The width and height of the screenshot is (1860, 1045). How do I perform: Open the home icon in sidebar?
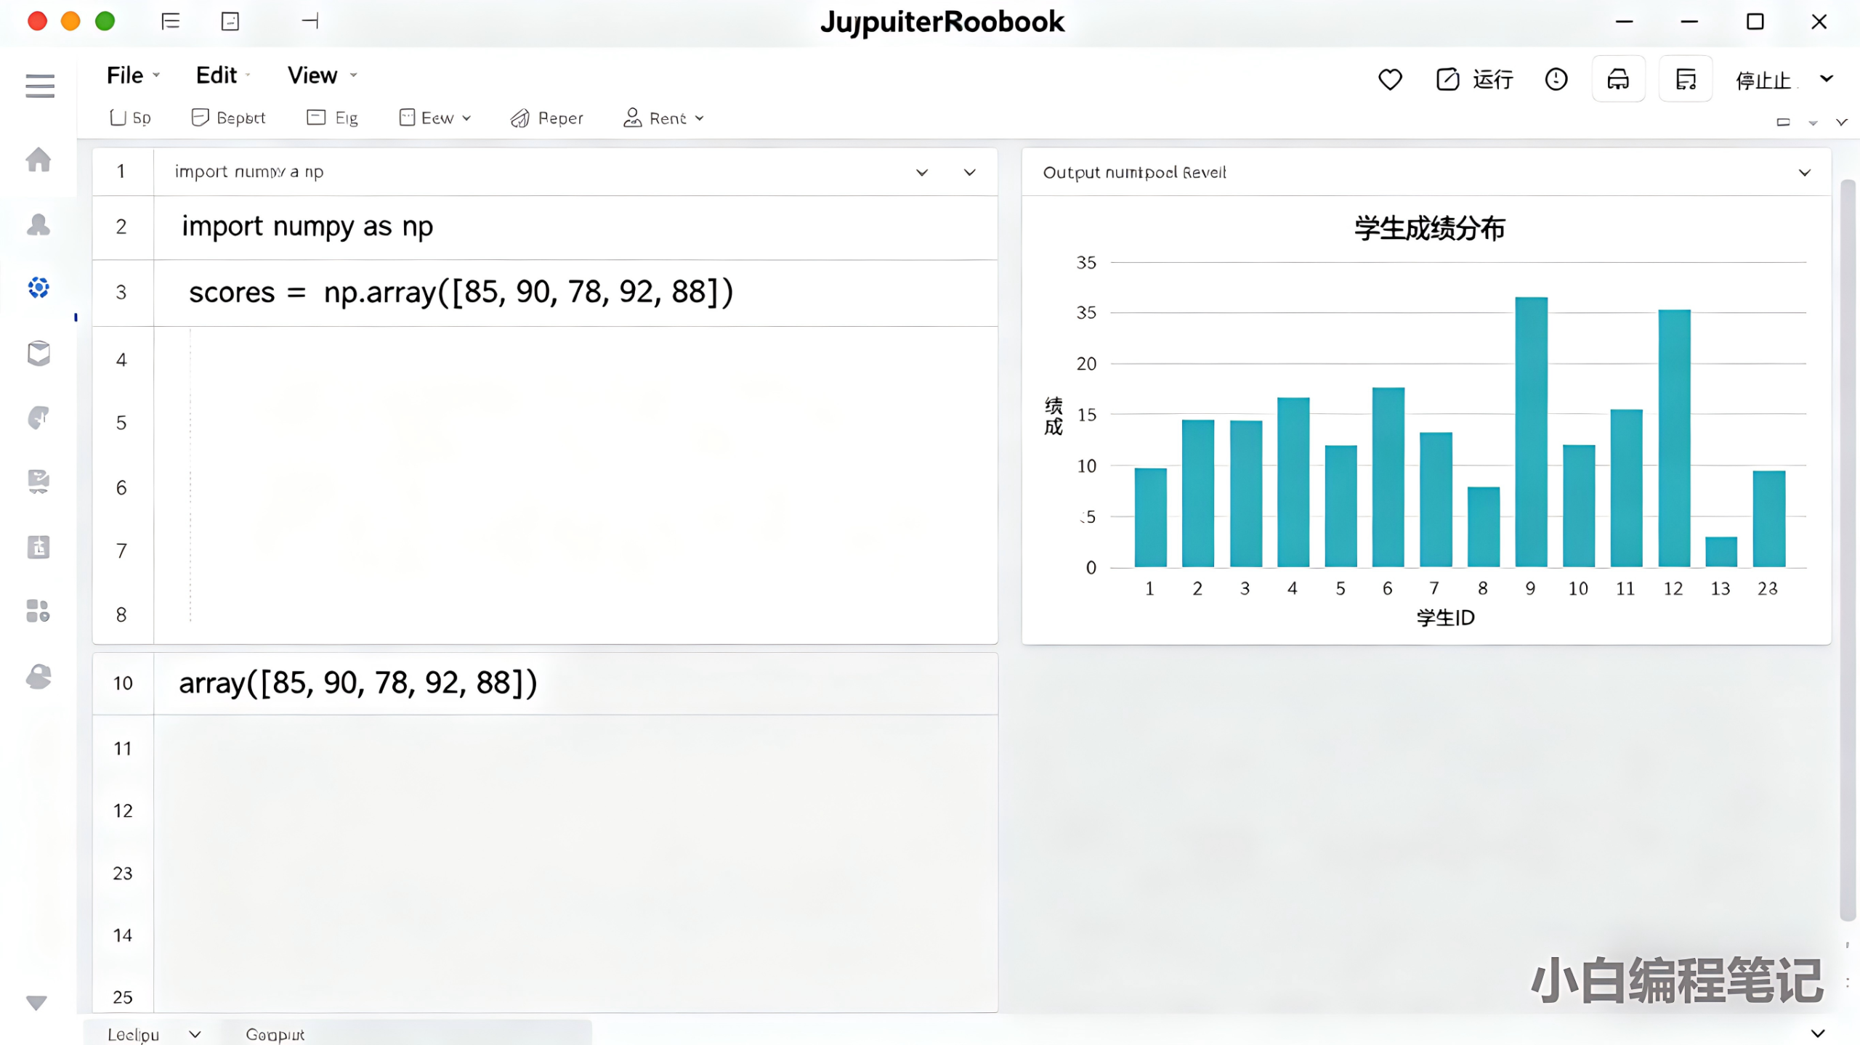(39, 160)
